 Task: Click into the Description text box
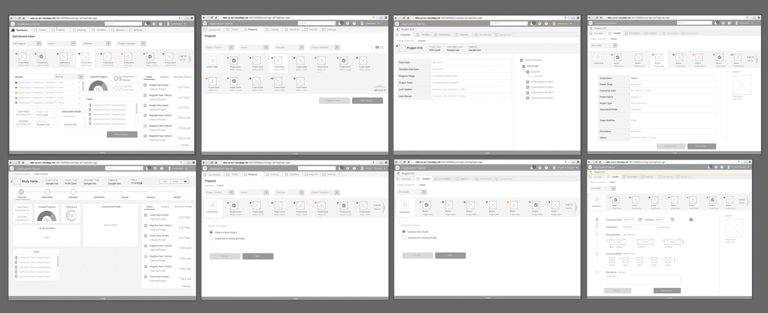(643, 280)
